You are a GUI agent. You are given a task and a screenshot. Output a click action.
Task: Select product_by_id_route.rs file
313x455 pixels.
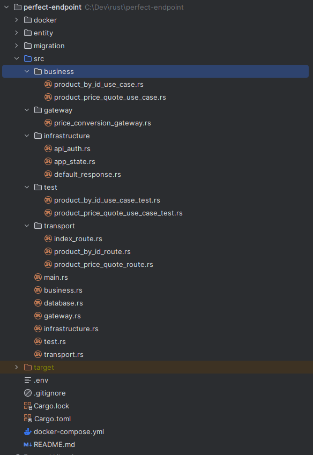[92, 251]
